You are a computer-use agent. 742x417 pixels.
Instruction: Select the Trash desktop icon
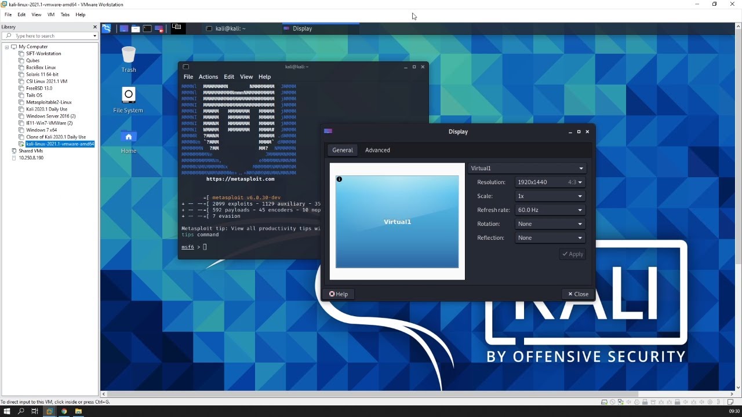(129, 60)
